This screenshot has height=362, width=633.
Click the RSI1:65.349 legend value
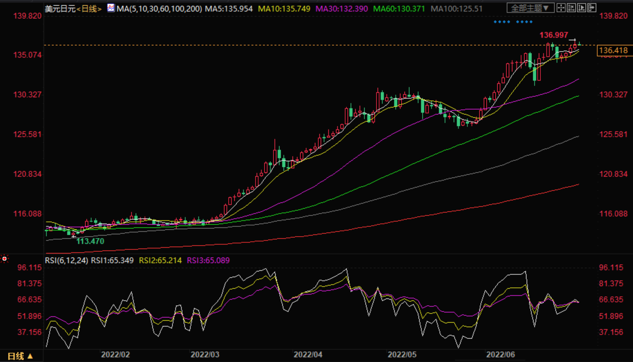pos(112,260)
